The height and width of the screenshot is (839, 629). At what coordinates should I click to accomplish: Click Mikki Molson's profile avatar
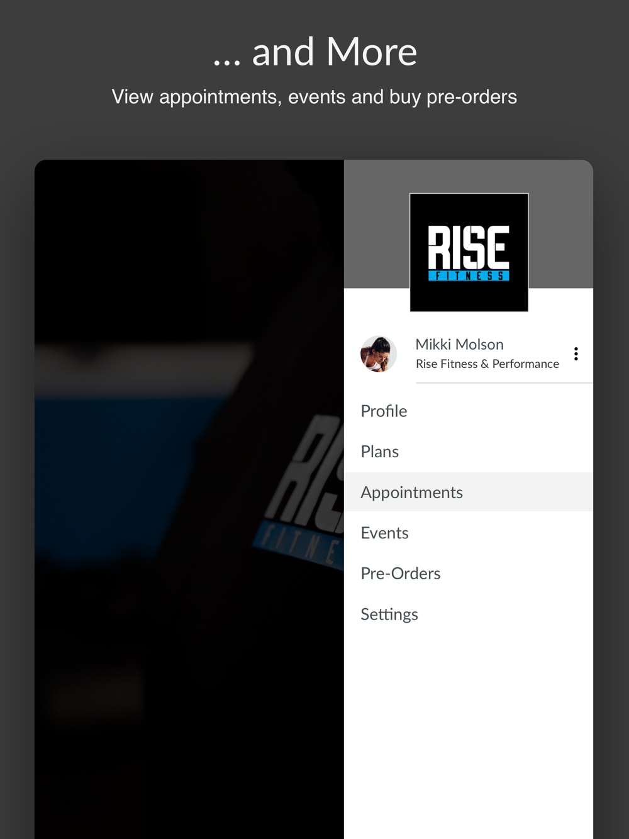379,354
